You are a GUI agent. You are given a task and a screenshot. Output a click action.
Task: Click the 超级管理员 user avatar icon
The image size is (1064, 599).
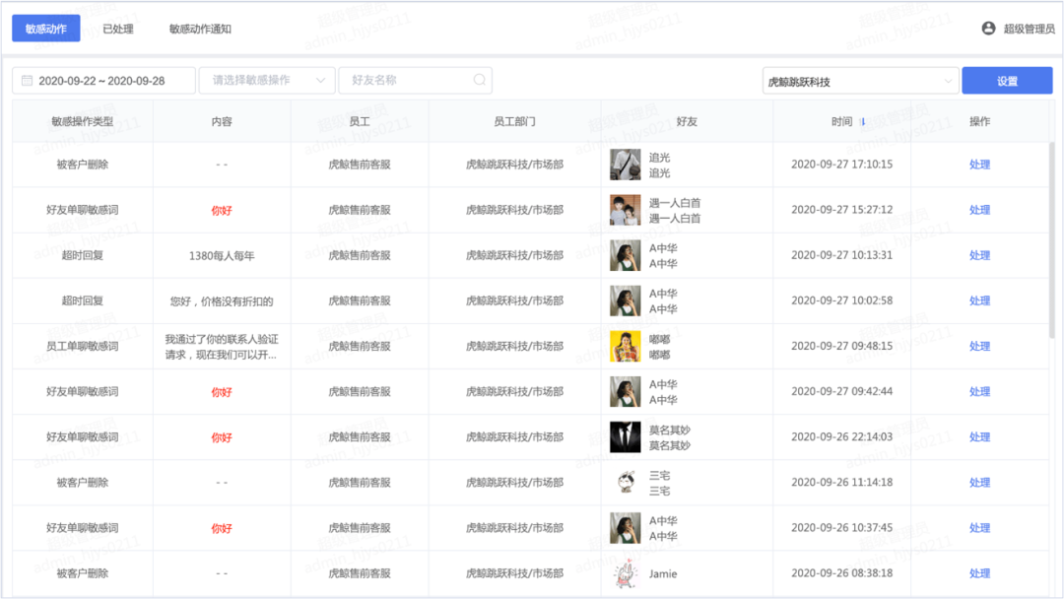coord(989,29)
